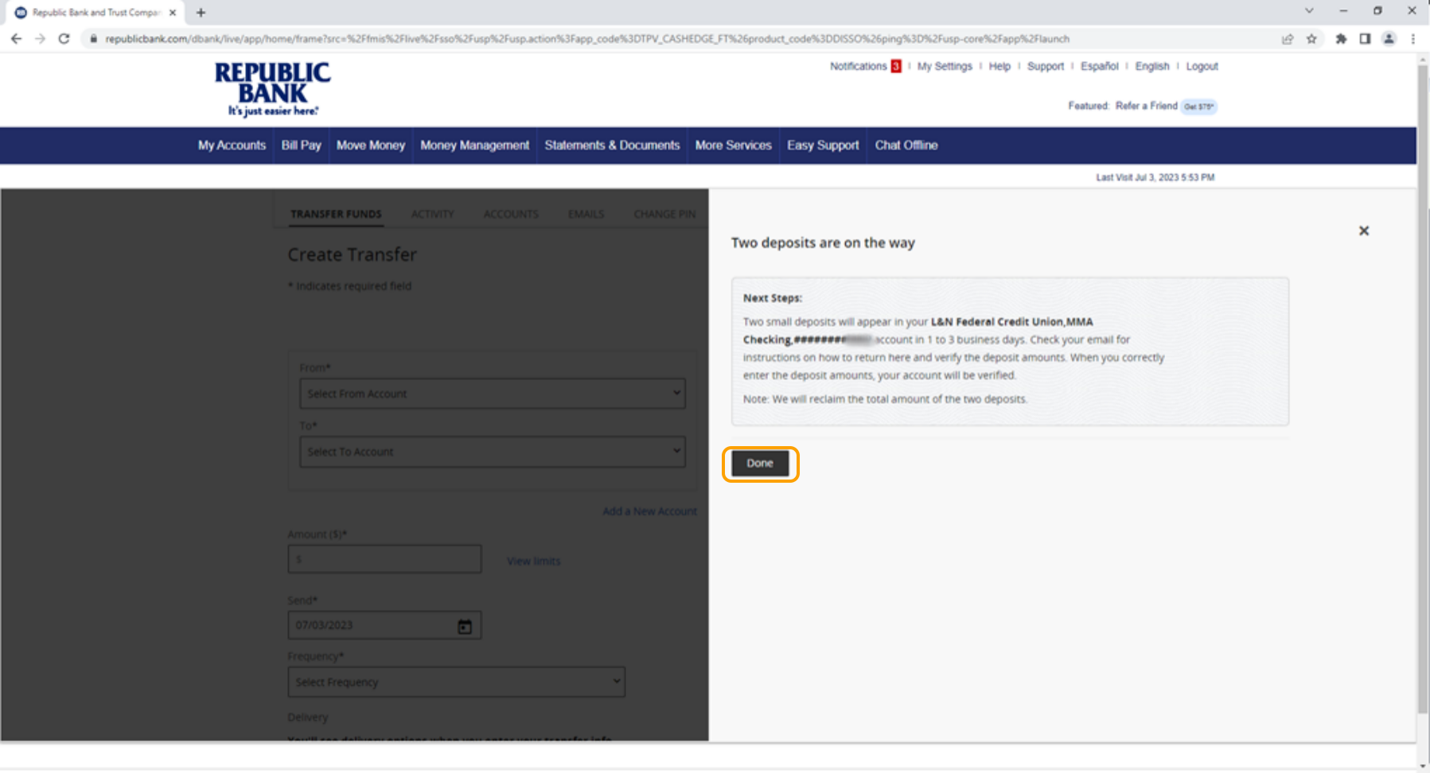
Task: Open Easy Support menu
Action: (823, 146)
